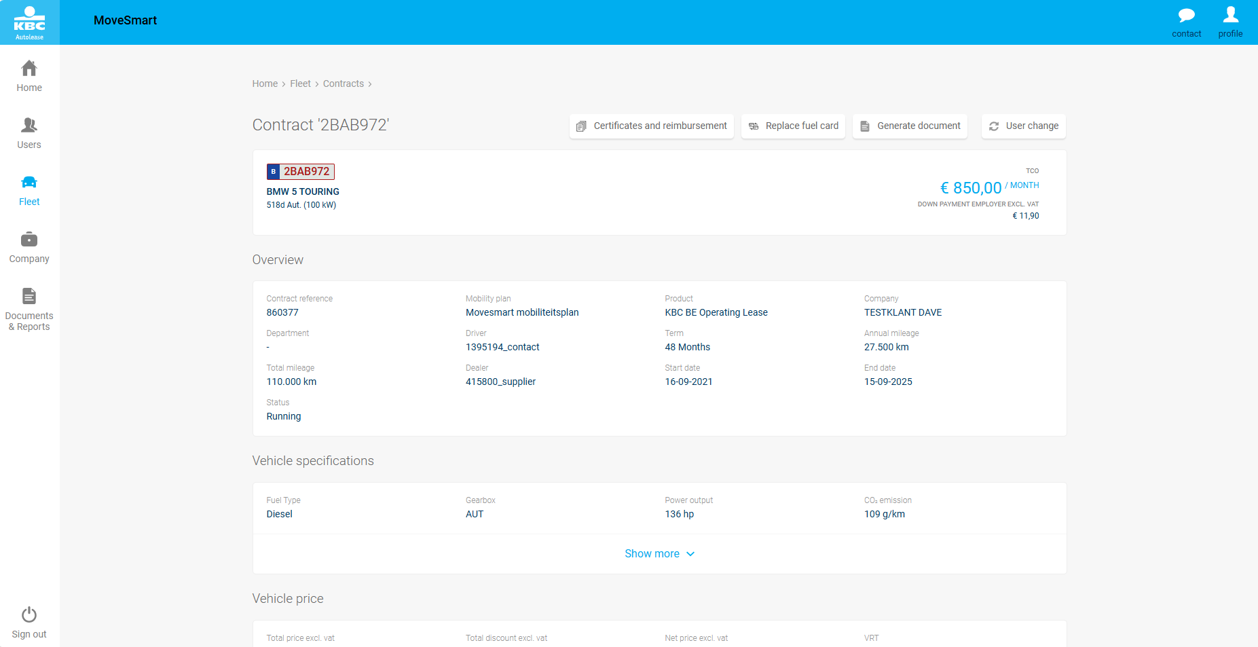Click CO₂ emission 109 g/km
Screen dimensions: 1258x647
(885, 515)
